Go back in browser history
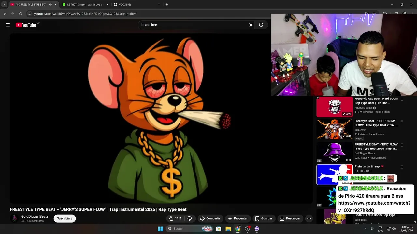The width and height of the screenshot is (417, 234). point(5,14)
